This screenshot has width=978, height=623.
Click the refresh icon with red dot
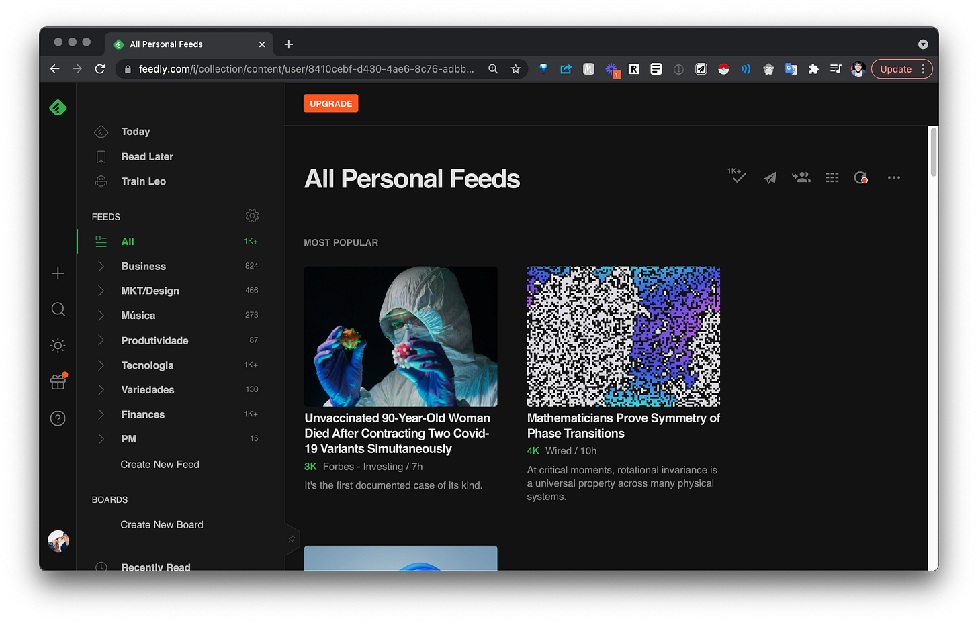tap(861, 177)
